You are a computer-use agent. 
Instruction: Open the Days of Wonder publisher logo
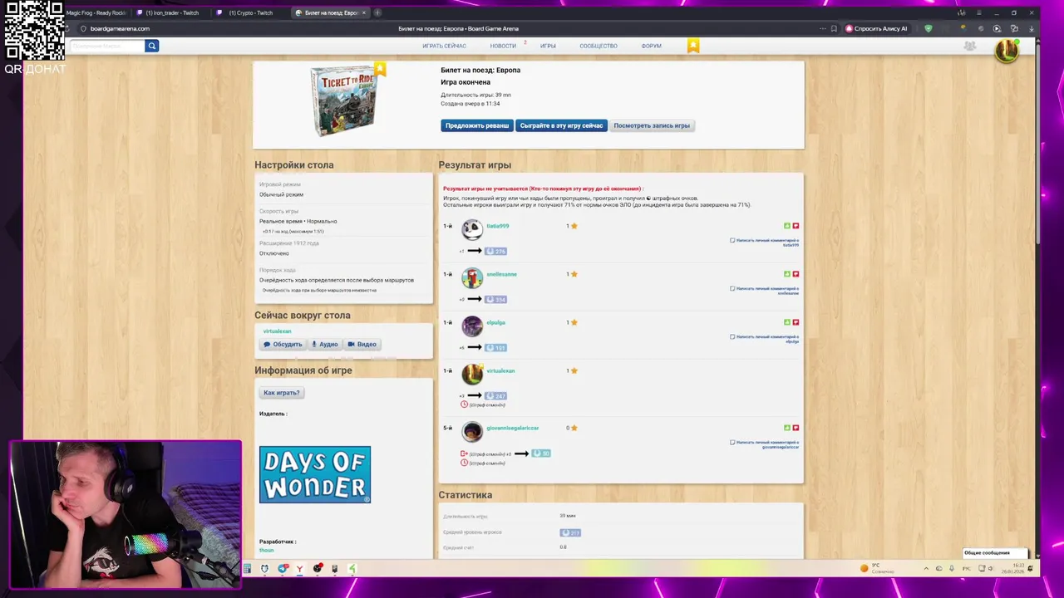315,474
